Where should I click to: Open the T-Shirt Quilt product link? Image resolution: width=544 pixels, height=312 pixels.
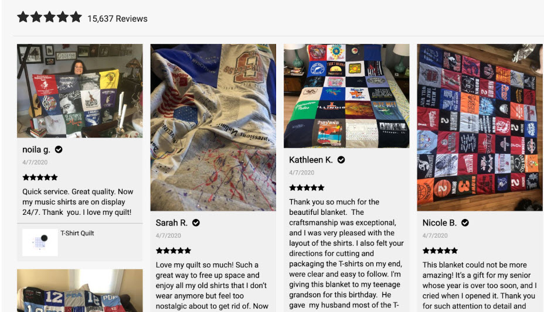(77, 233)
